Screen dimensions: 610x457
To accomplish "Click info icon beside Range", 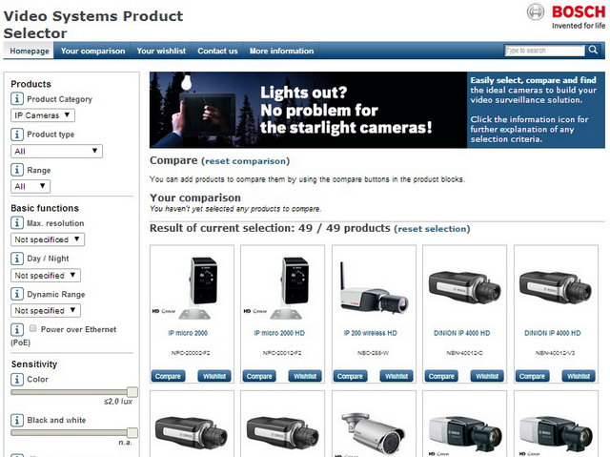I will (17, 170).
